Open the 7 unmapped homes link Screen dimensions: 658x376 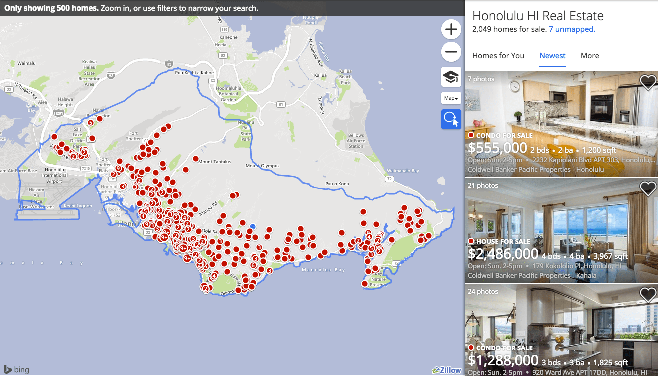click(572, 29)
